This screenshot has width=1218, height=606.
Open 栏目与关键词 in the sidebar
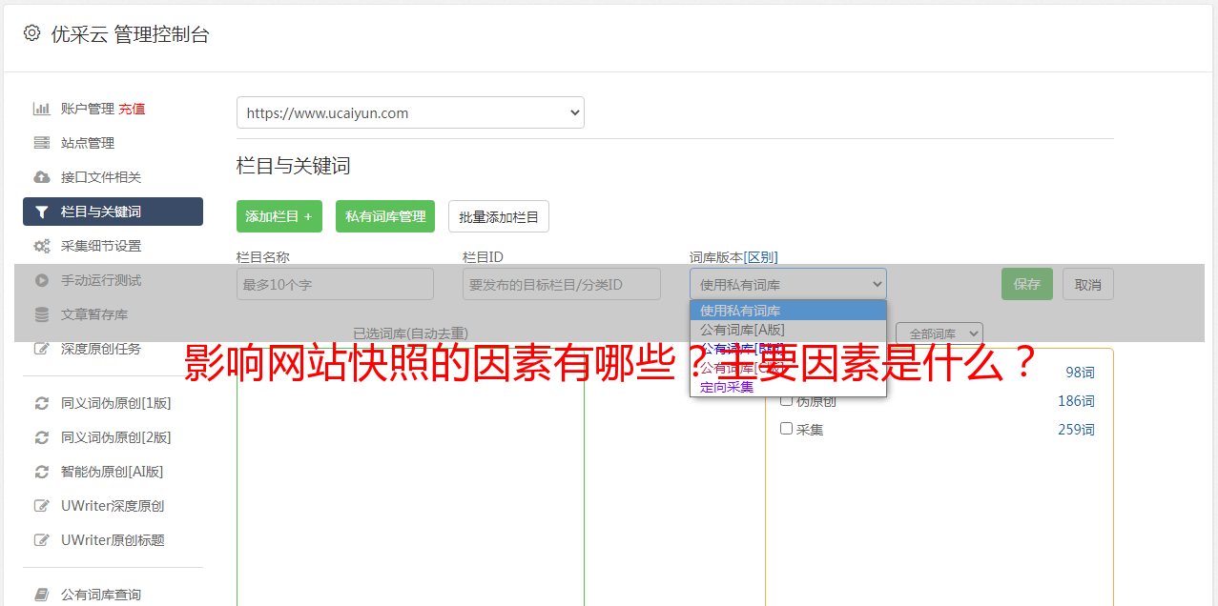[113, 212]
